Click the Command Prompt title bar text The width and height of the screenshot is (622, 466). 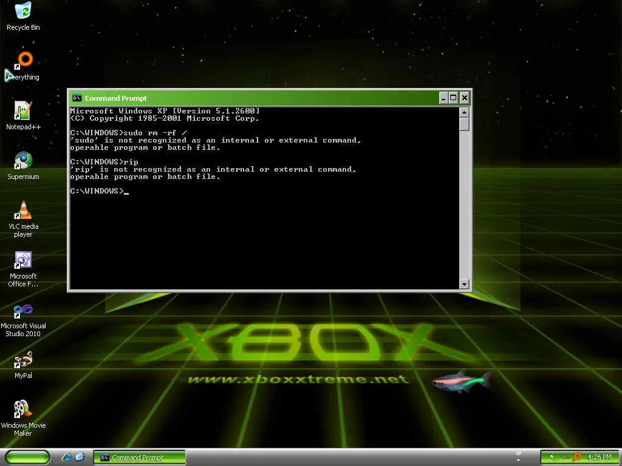[x=116, y=98]
